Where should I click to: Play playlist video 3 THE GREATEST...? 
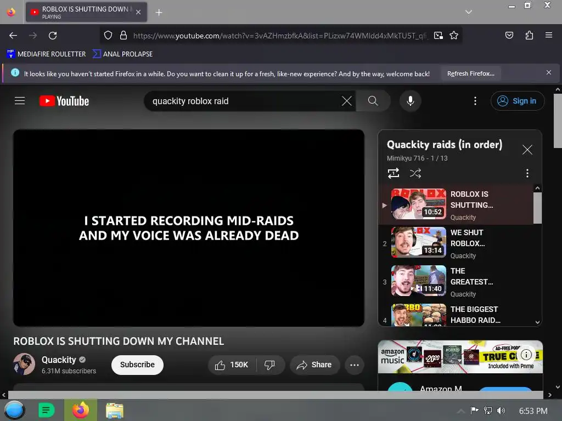(x=456, y=282)
